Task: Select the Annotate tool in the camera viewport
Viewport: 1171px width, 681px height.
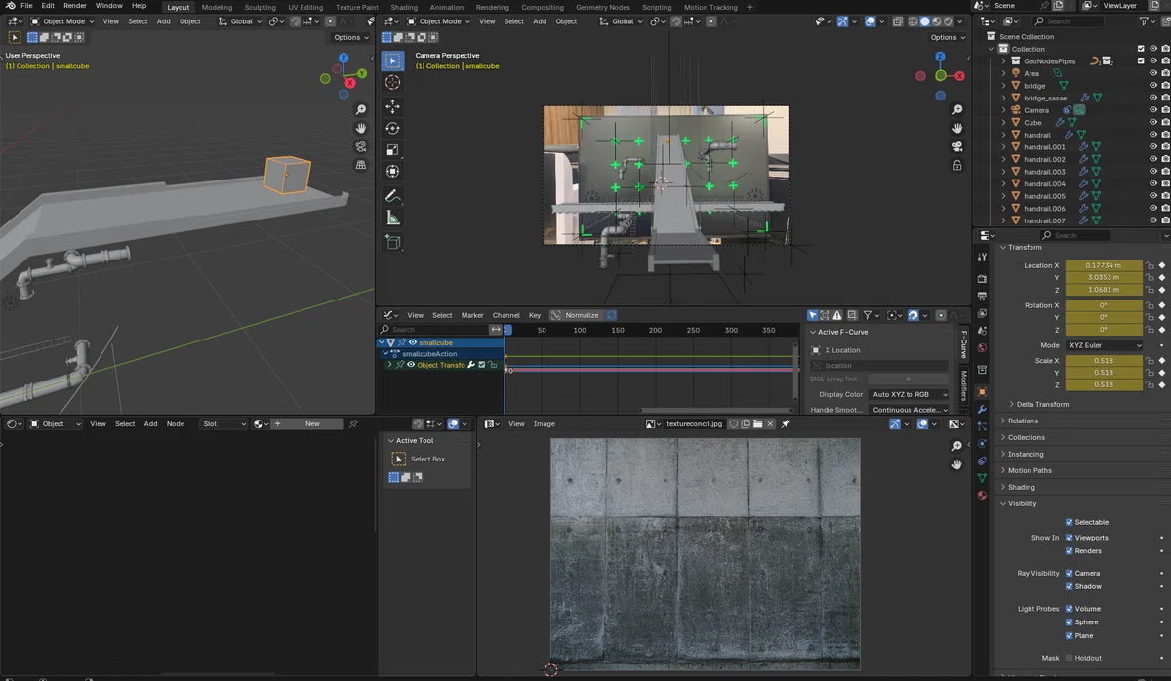Action: point(392,196)
